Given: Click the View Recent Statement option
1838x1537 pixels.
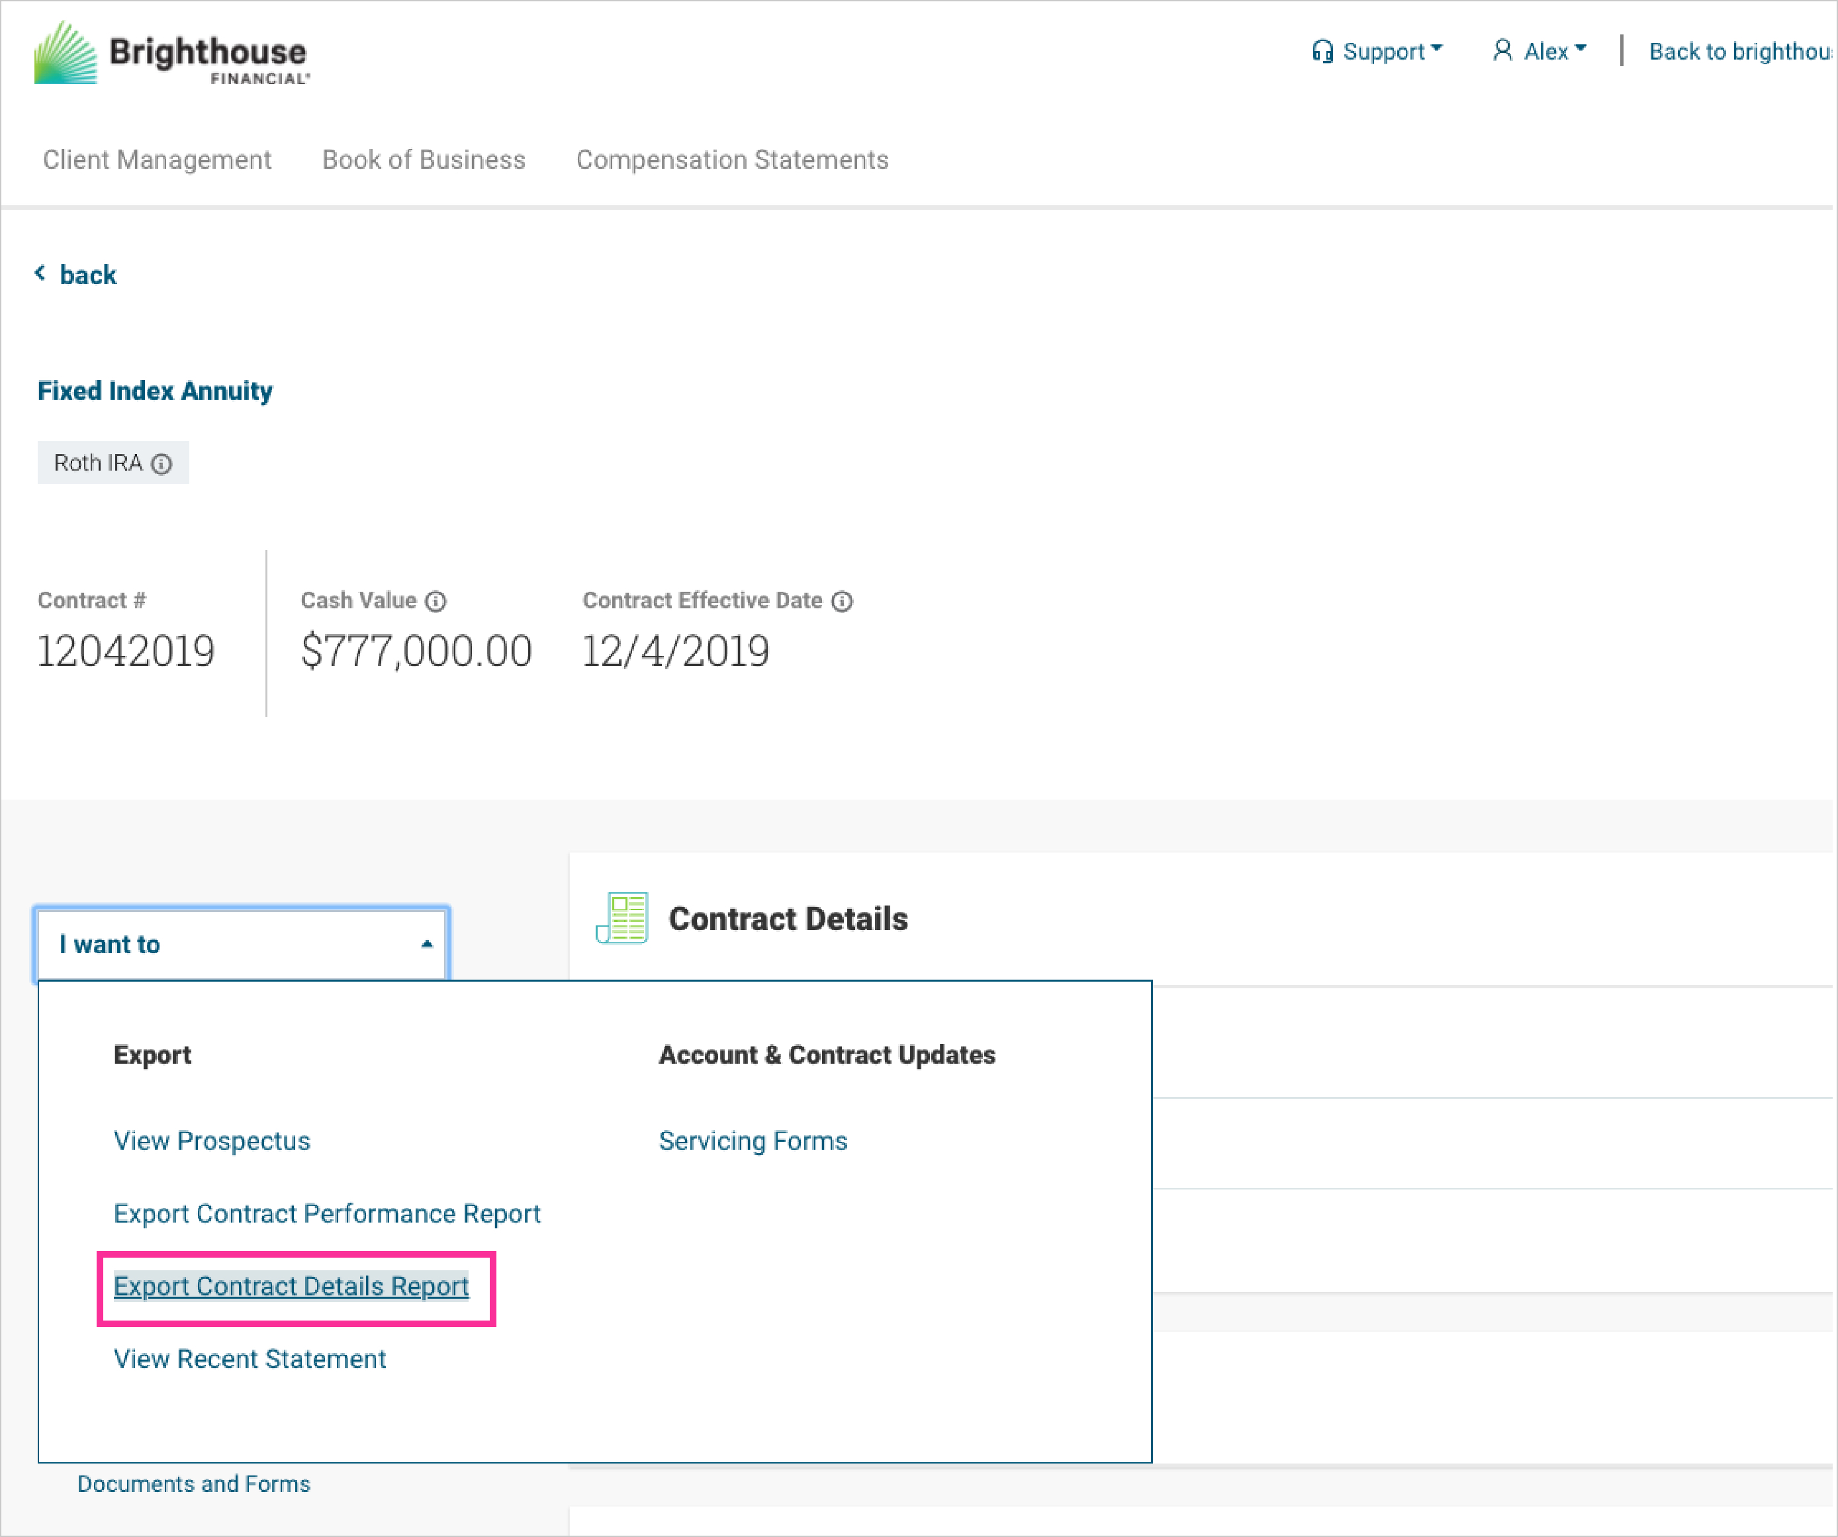Looking at the screenshot, I should click(250, 1358).
